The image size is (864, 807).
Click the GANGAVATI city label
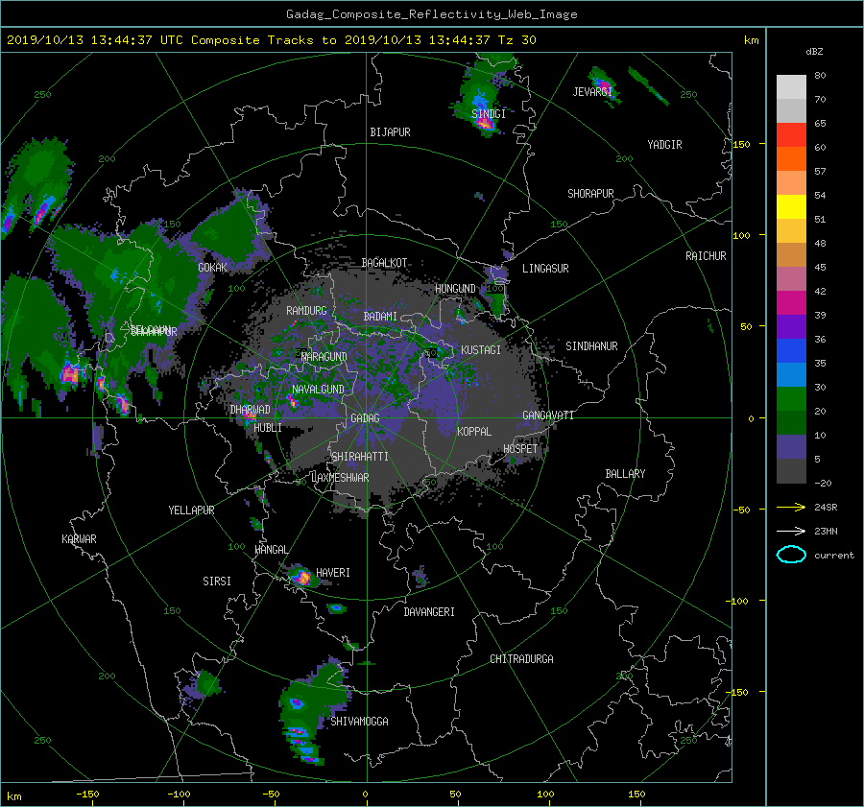[x=548, y=415]
